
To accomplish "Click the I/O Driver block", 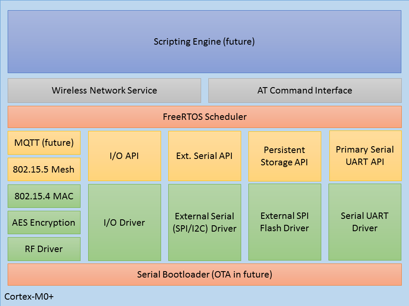I will (124, 222).
